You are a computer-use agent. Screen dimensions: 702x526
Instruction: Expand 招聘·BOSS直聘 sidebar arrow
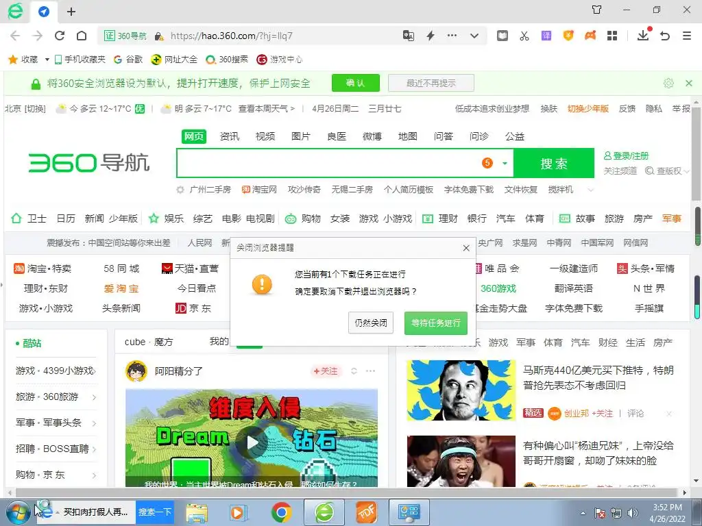click(94, 449)
